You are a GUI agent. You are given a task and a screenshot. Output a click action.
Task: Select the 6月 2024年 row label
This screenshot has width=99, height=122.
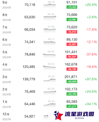coord(7,42)
